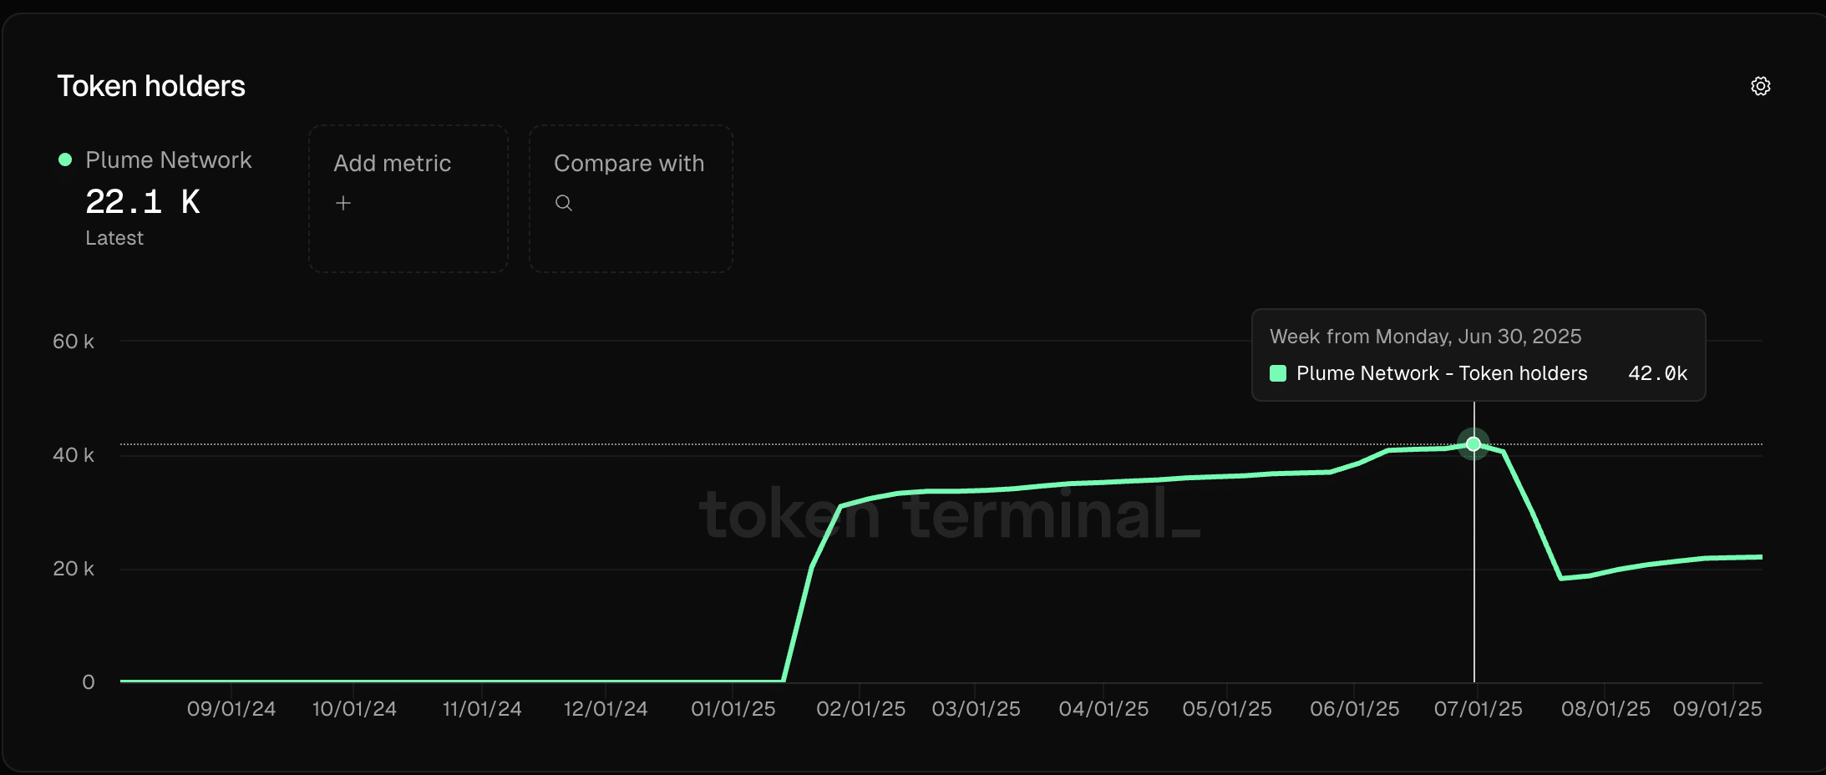Click the Week from Monday Jun 30 tooltip header
The height and width of the screenshot is (775, 1826).
pyautogui.click(x=1425, y=336)
